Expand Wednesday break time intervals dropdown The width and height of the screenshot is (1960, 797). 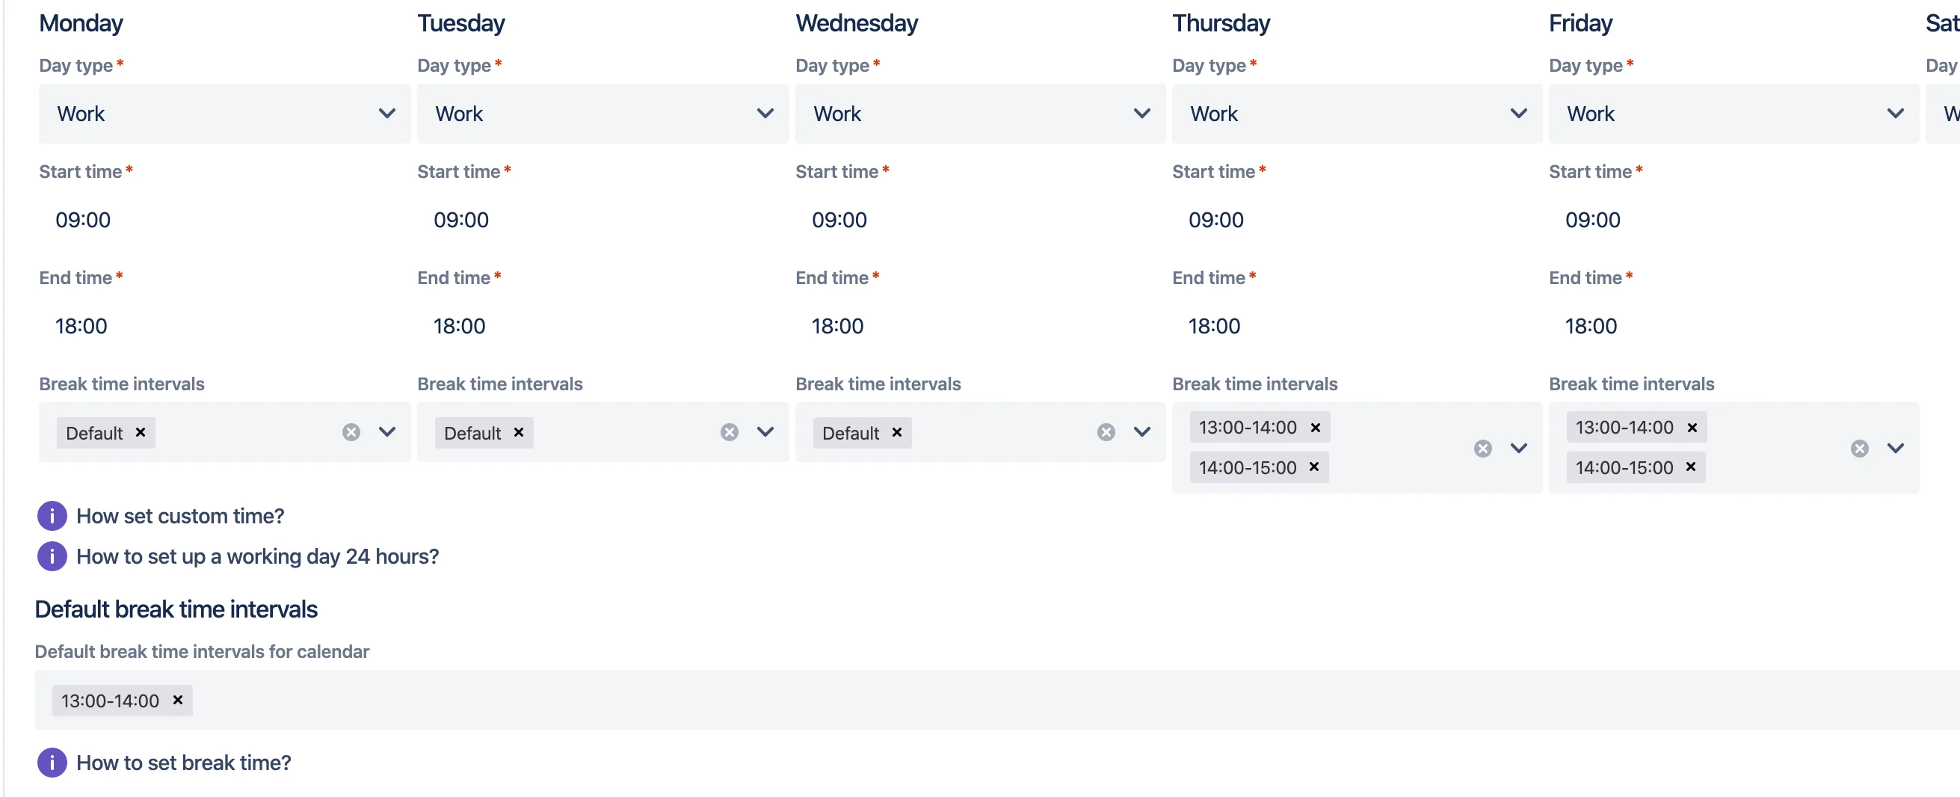coord(1141,432)
